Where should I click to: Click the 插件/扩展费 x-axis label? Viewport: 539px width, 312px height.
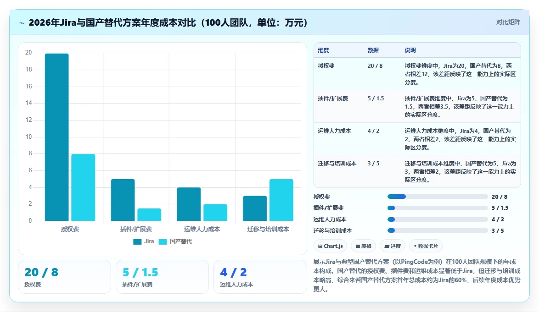pyautogui.click(x=136, y=230)
